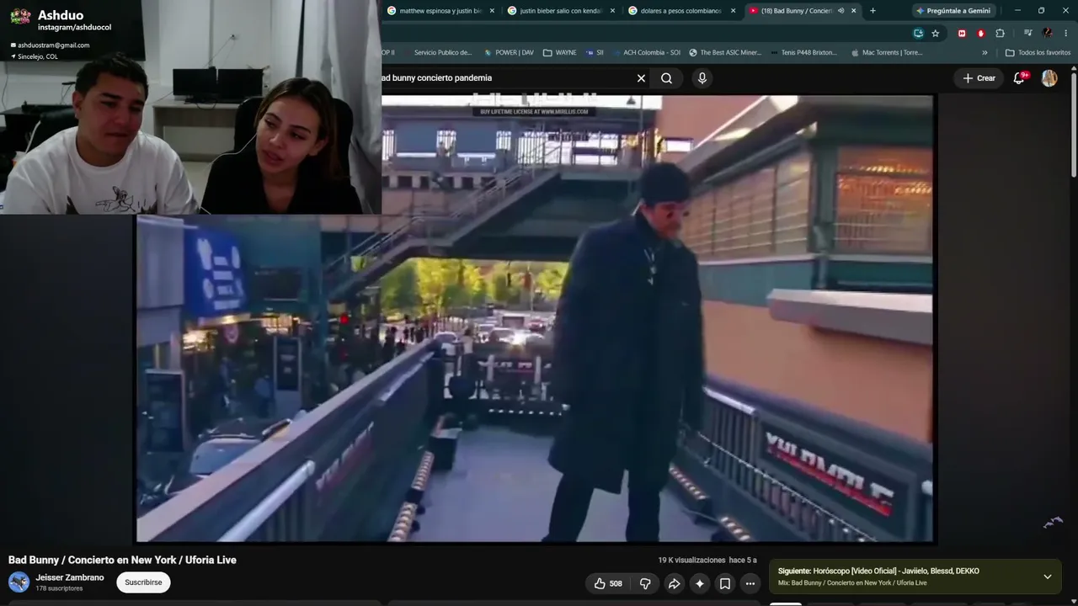Open Tenis P448 Brixton bookmark
This screenshot has height=606, width=1078.
(803, 52)
